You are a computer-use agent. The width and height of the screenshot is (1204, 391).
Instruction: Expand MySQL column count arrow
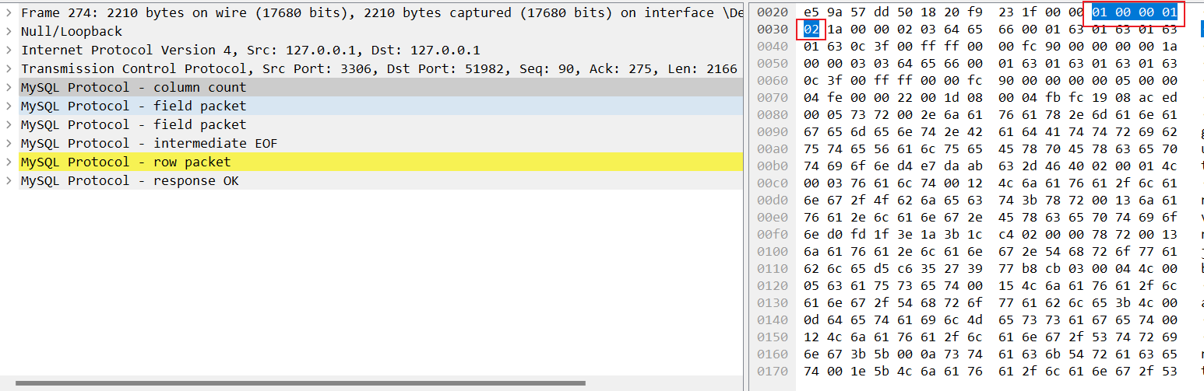pos(8,88)
